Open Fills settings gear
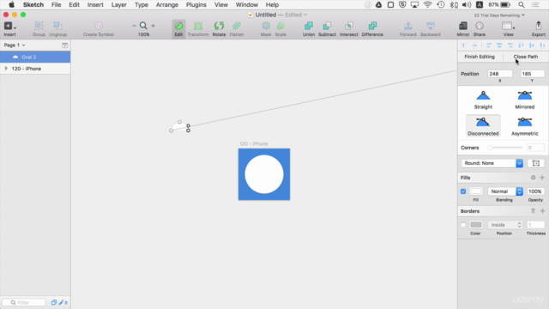This screenshot has height=309, width=549. point(533,178)
